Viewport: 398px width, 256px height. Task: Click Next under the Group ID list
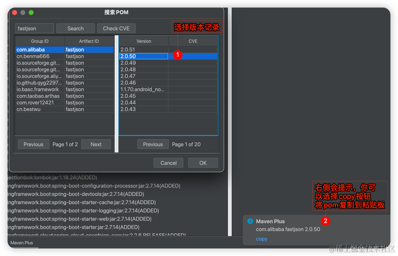[x=96, y=145]
